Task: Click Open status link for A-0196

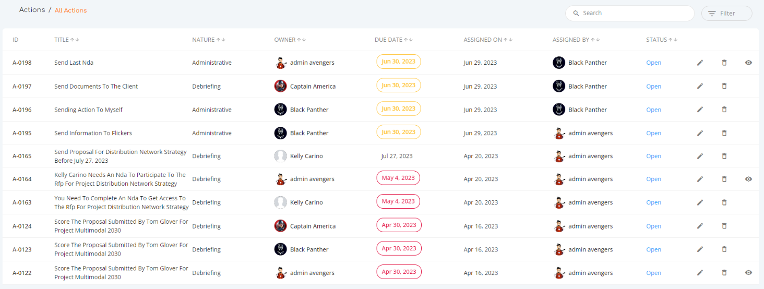Action: click(x=653, y=110)
